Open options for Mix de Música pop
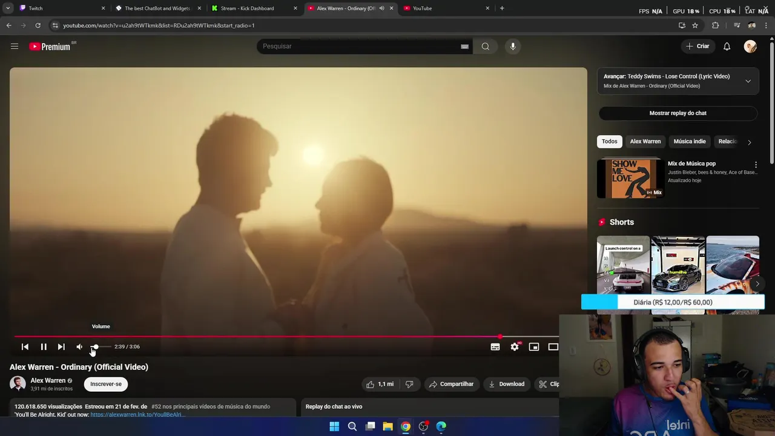The height and width of the screenshot is (436, 775). (x=755, y=165)
